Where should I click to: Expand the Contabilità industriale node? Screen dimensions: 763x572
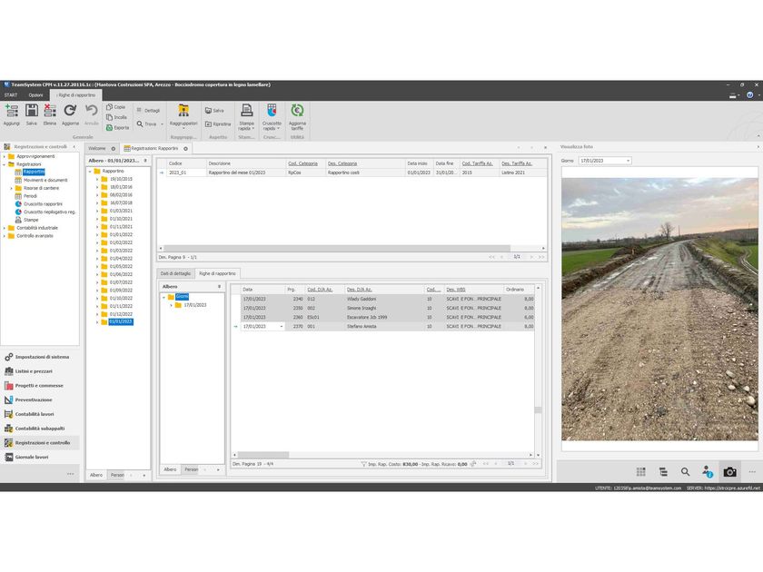[x=5, y=228]
